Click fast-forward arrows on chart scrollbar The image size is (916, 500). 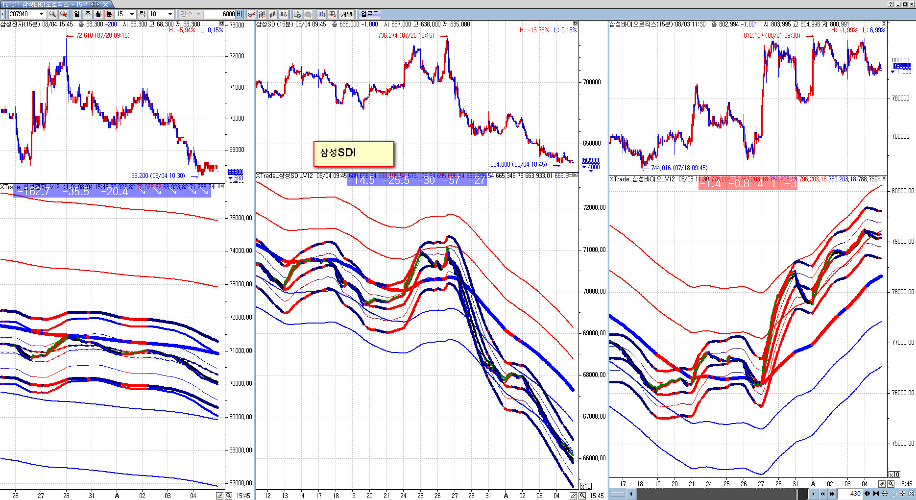[832, 494]
